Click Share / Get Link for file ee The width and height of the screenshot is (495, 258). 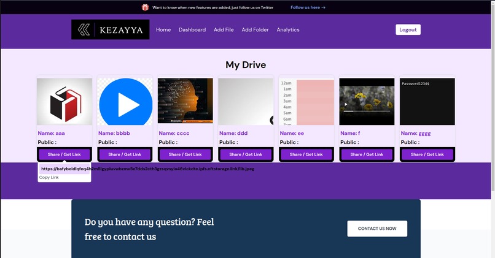click(x=306, y=154)
